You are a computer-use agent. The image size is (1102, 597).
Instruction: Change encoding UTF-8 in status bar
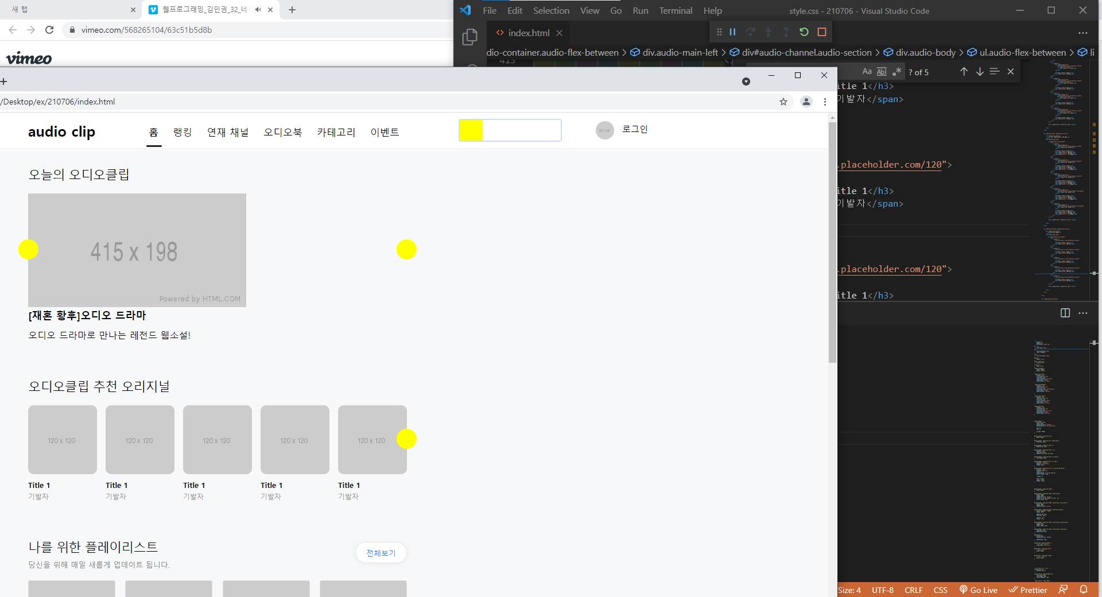point(883,590)
